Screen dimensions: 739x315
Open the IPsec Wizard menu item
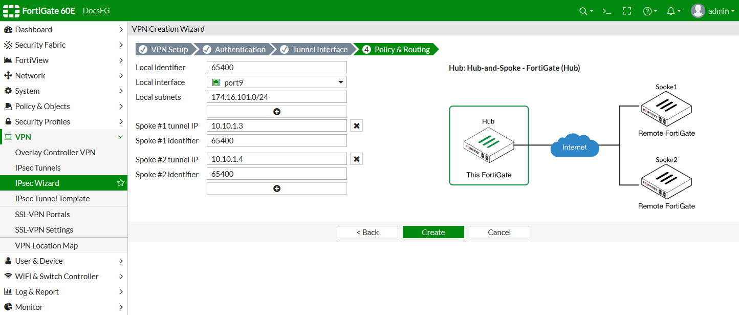click(64, 183)
